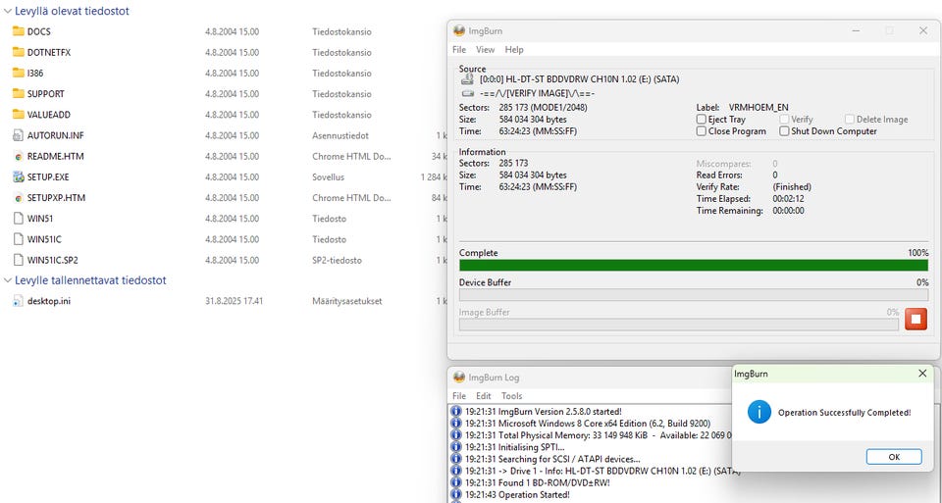Open the ImgBurn Log Edit menu
This screenshot has height=503, width=942.
(483, 395)
